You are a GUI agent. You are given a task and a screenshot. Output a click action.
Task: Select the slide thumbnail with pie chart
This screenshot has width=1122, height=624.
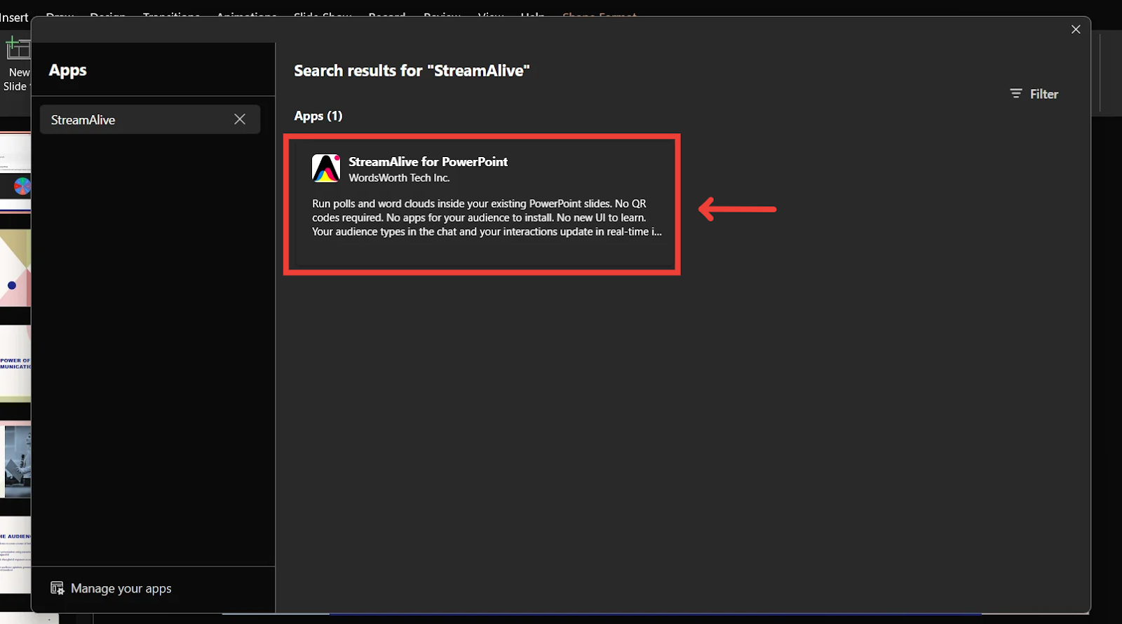click(15, 172)
